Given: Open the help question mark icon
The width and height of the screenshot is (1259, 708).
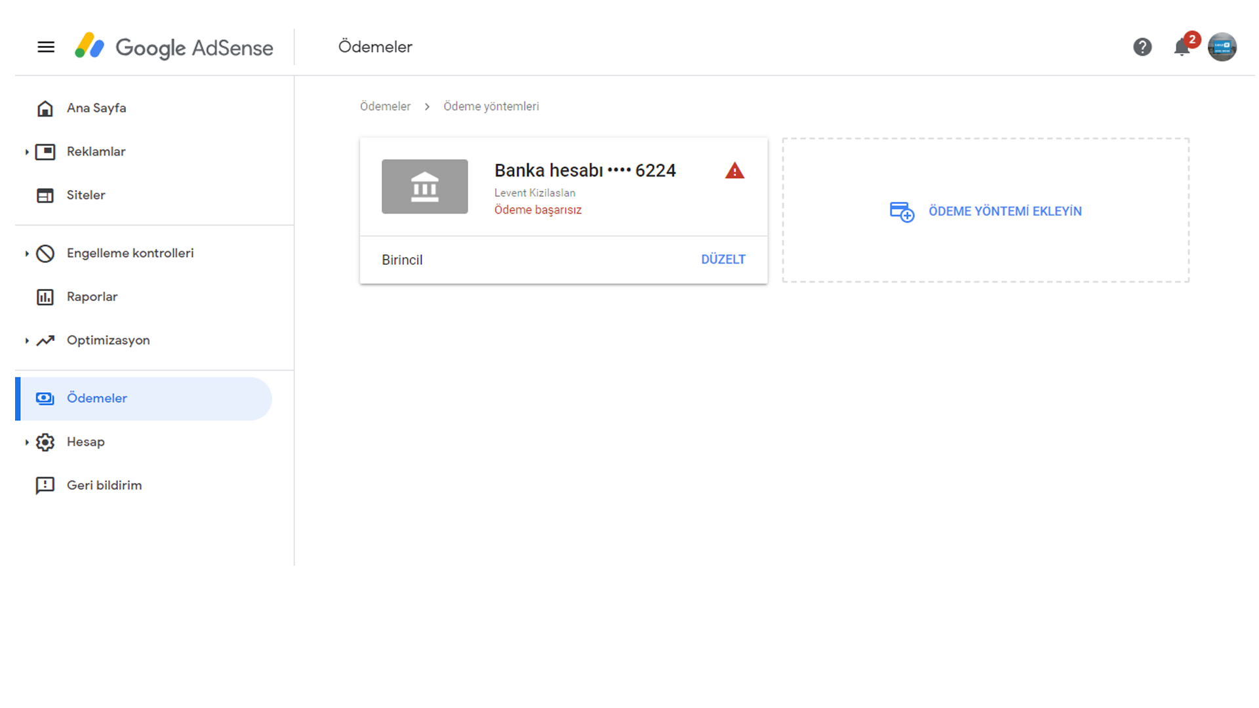Looking at the screenshot, I should [x=1142, y=47].
